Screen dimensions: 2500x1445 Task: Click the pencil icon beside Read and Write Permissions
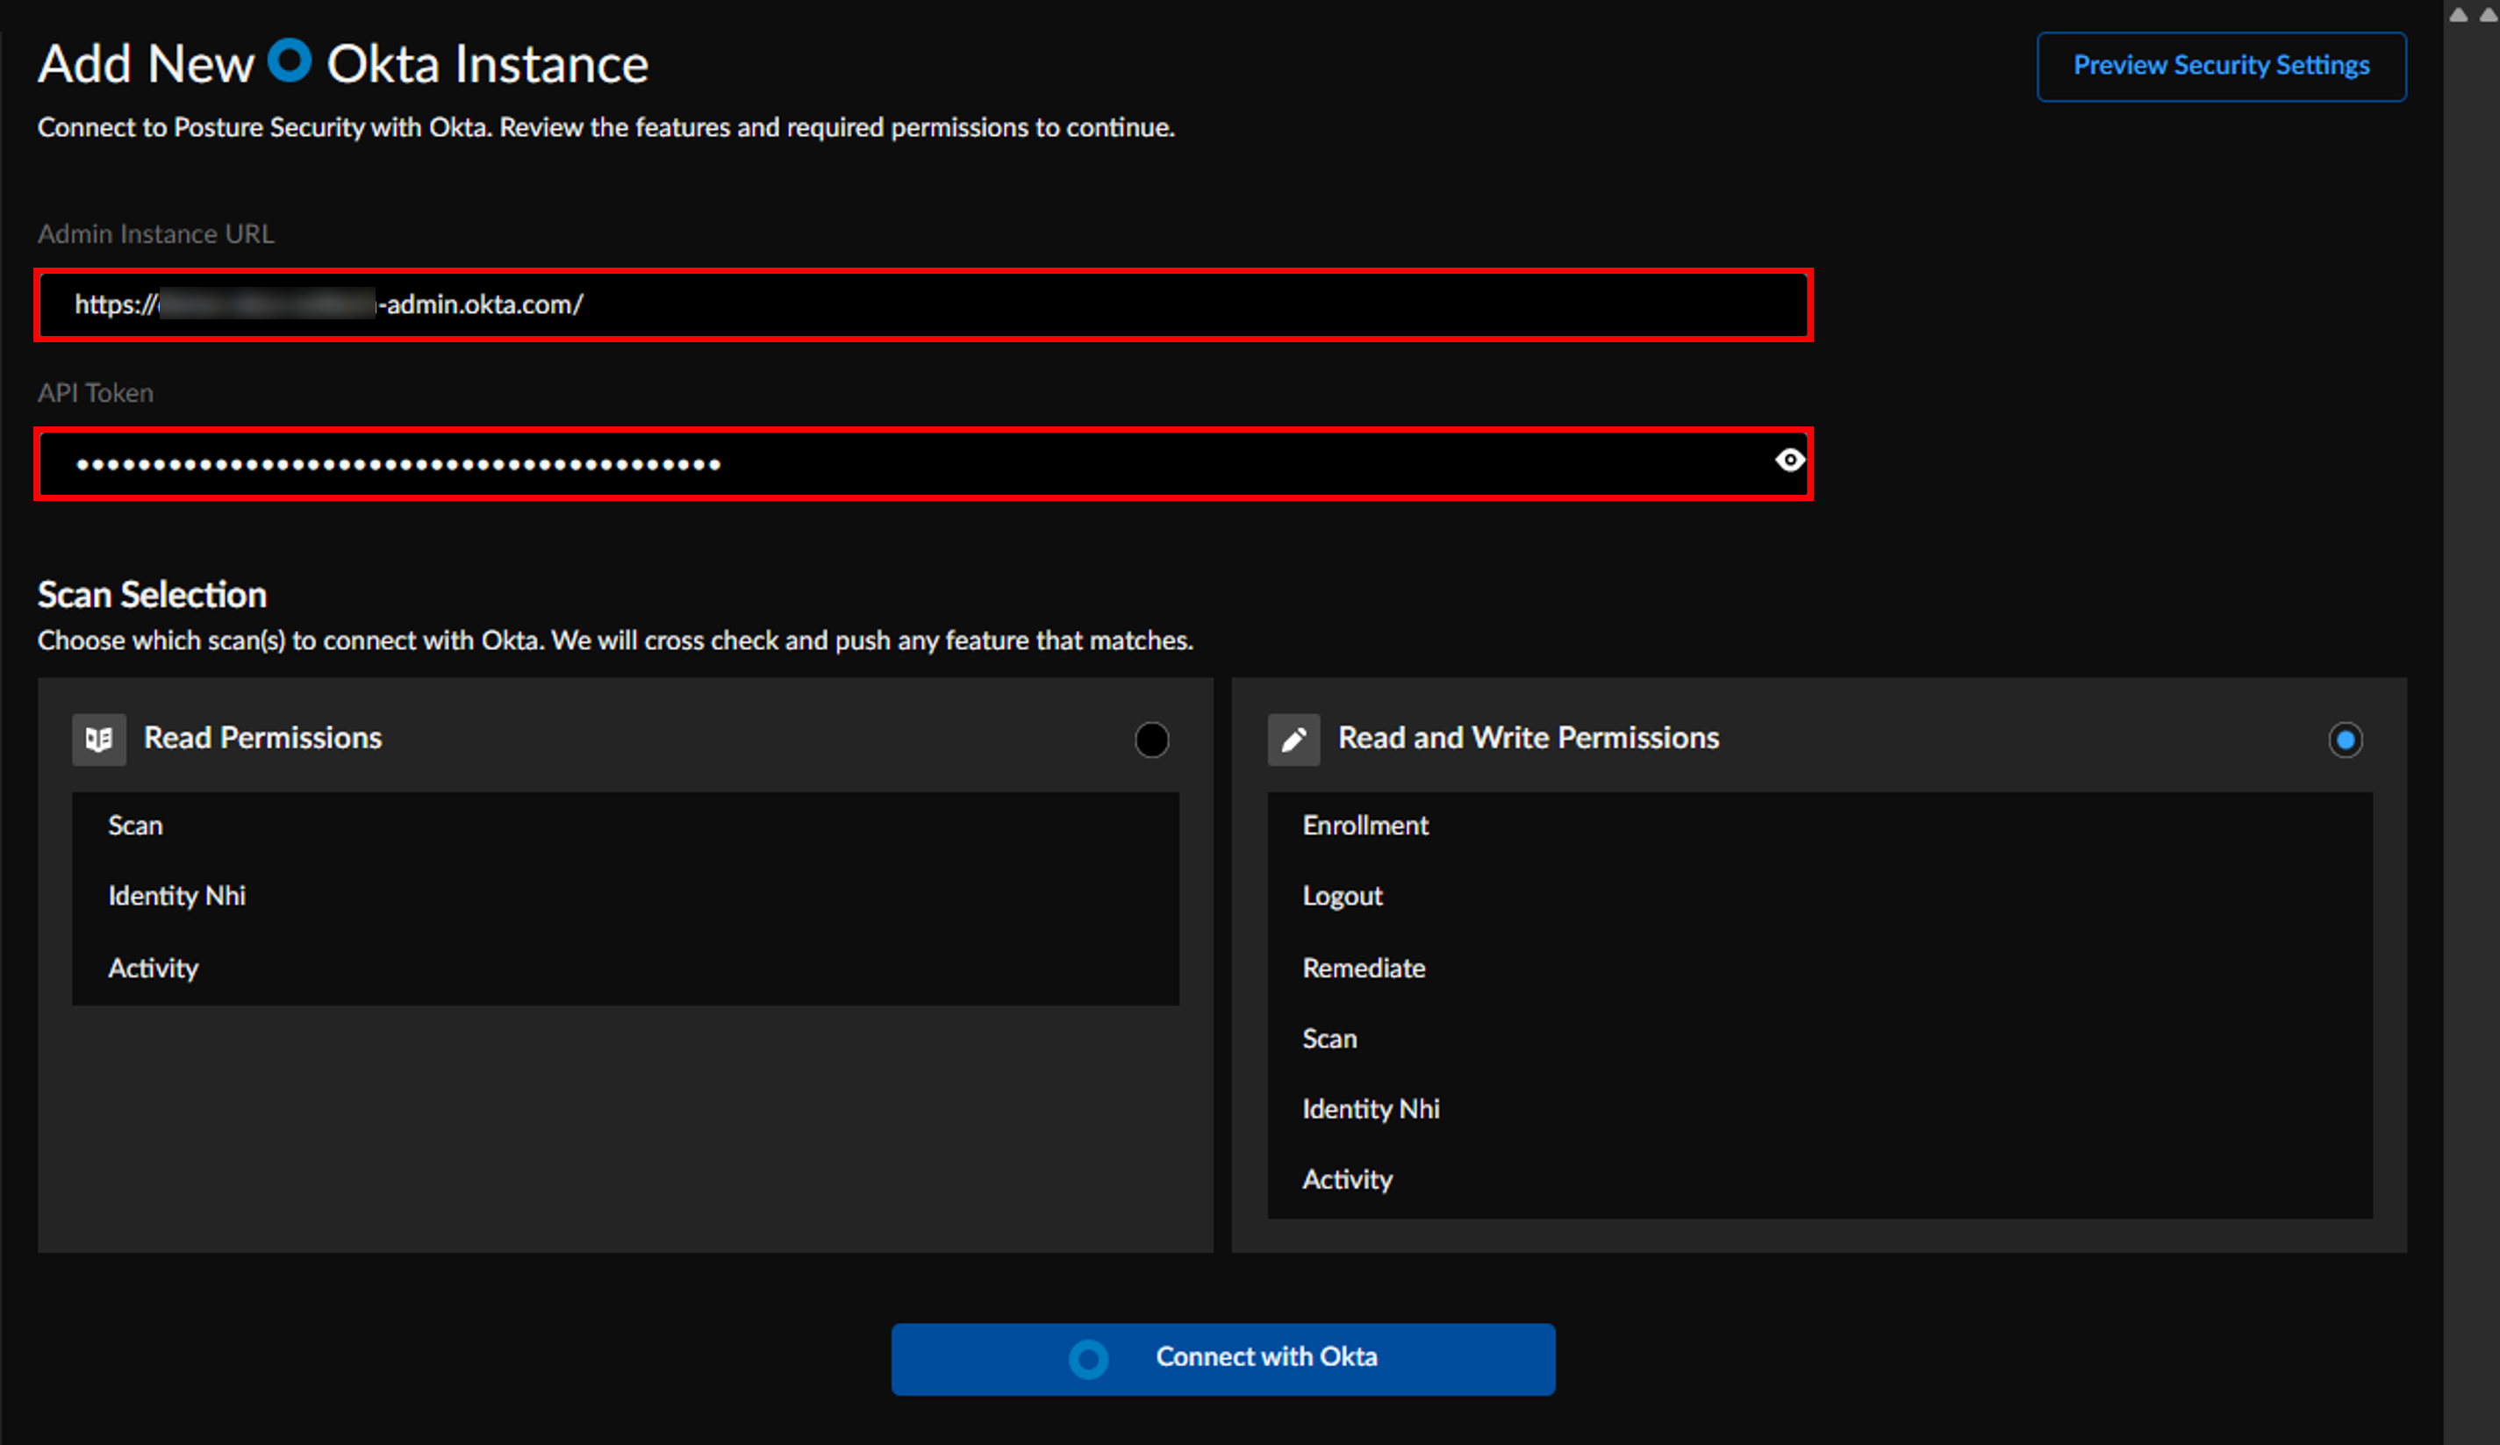(1293, 740)
